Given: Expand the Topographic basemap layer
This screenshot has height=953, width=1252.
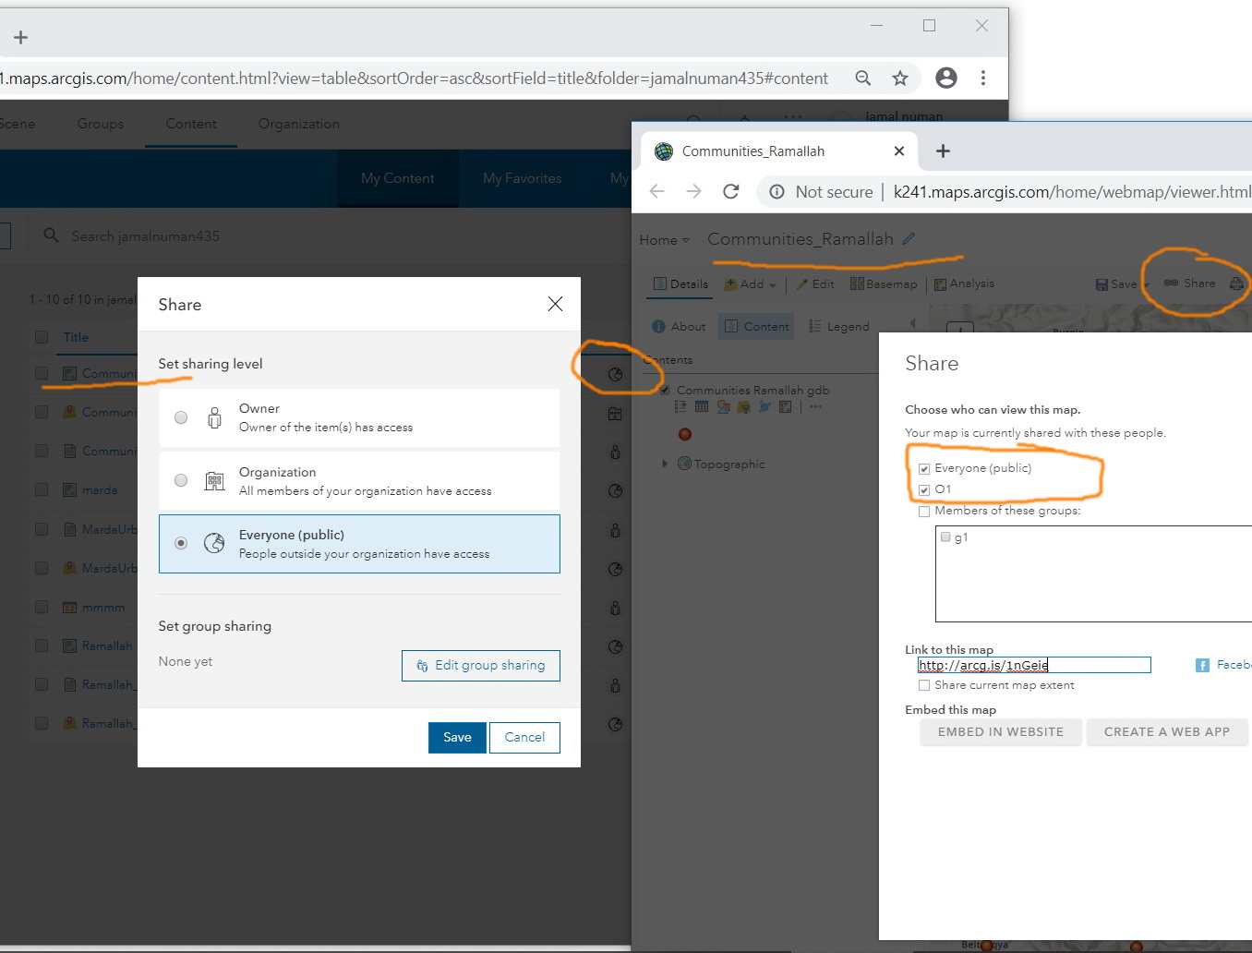Looking at the screenshot, I should 664,464.
